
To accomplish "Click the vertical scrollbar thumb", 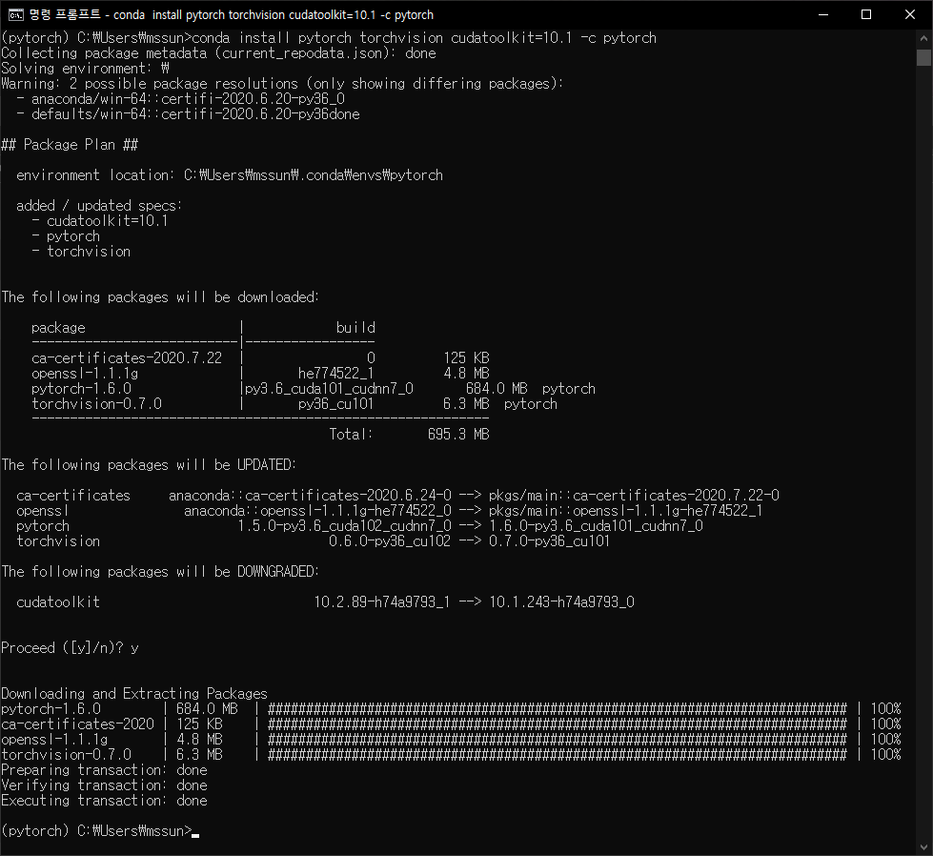I will 923,58.
